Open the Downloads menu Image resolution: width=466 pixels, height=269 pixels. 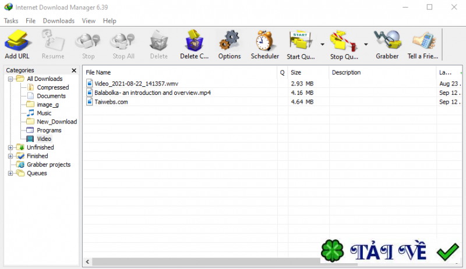pos(59,21)
